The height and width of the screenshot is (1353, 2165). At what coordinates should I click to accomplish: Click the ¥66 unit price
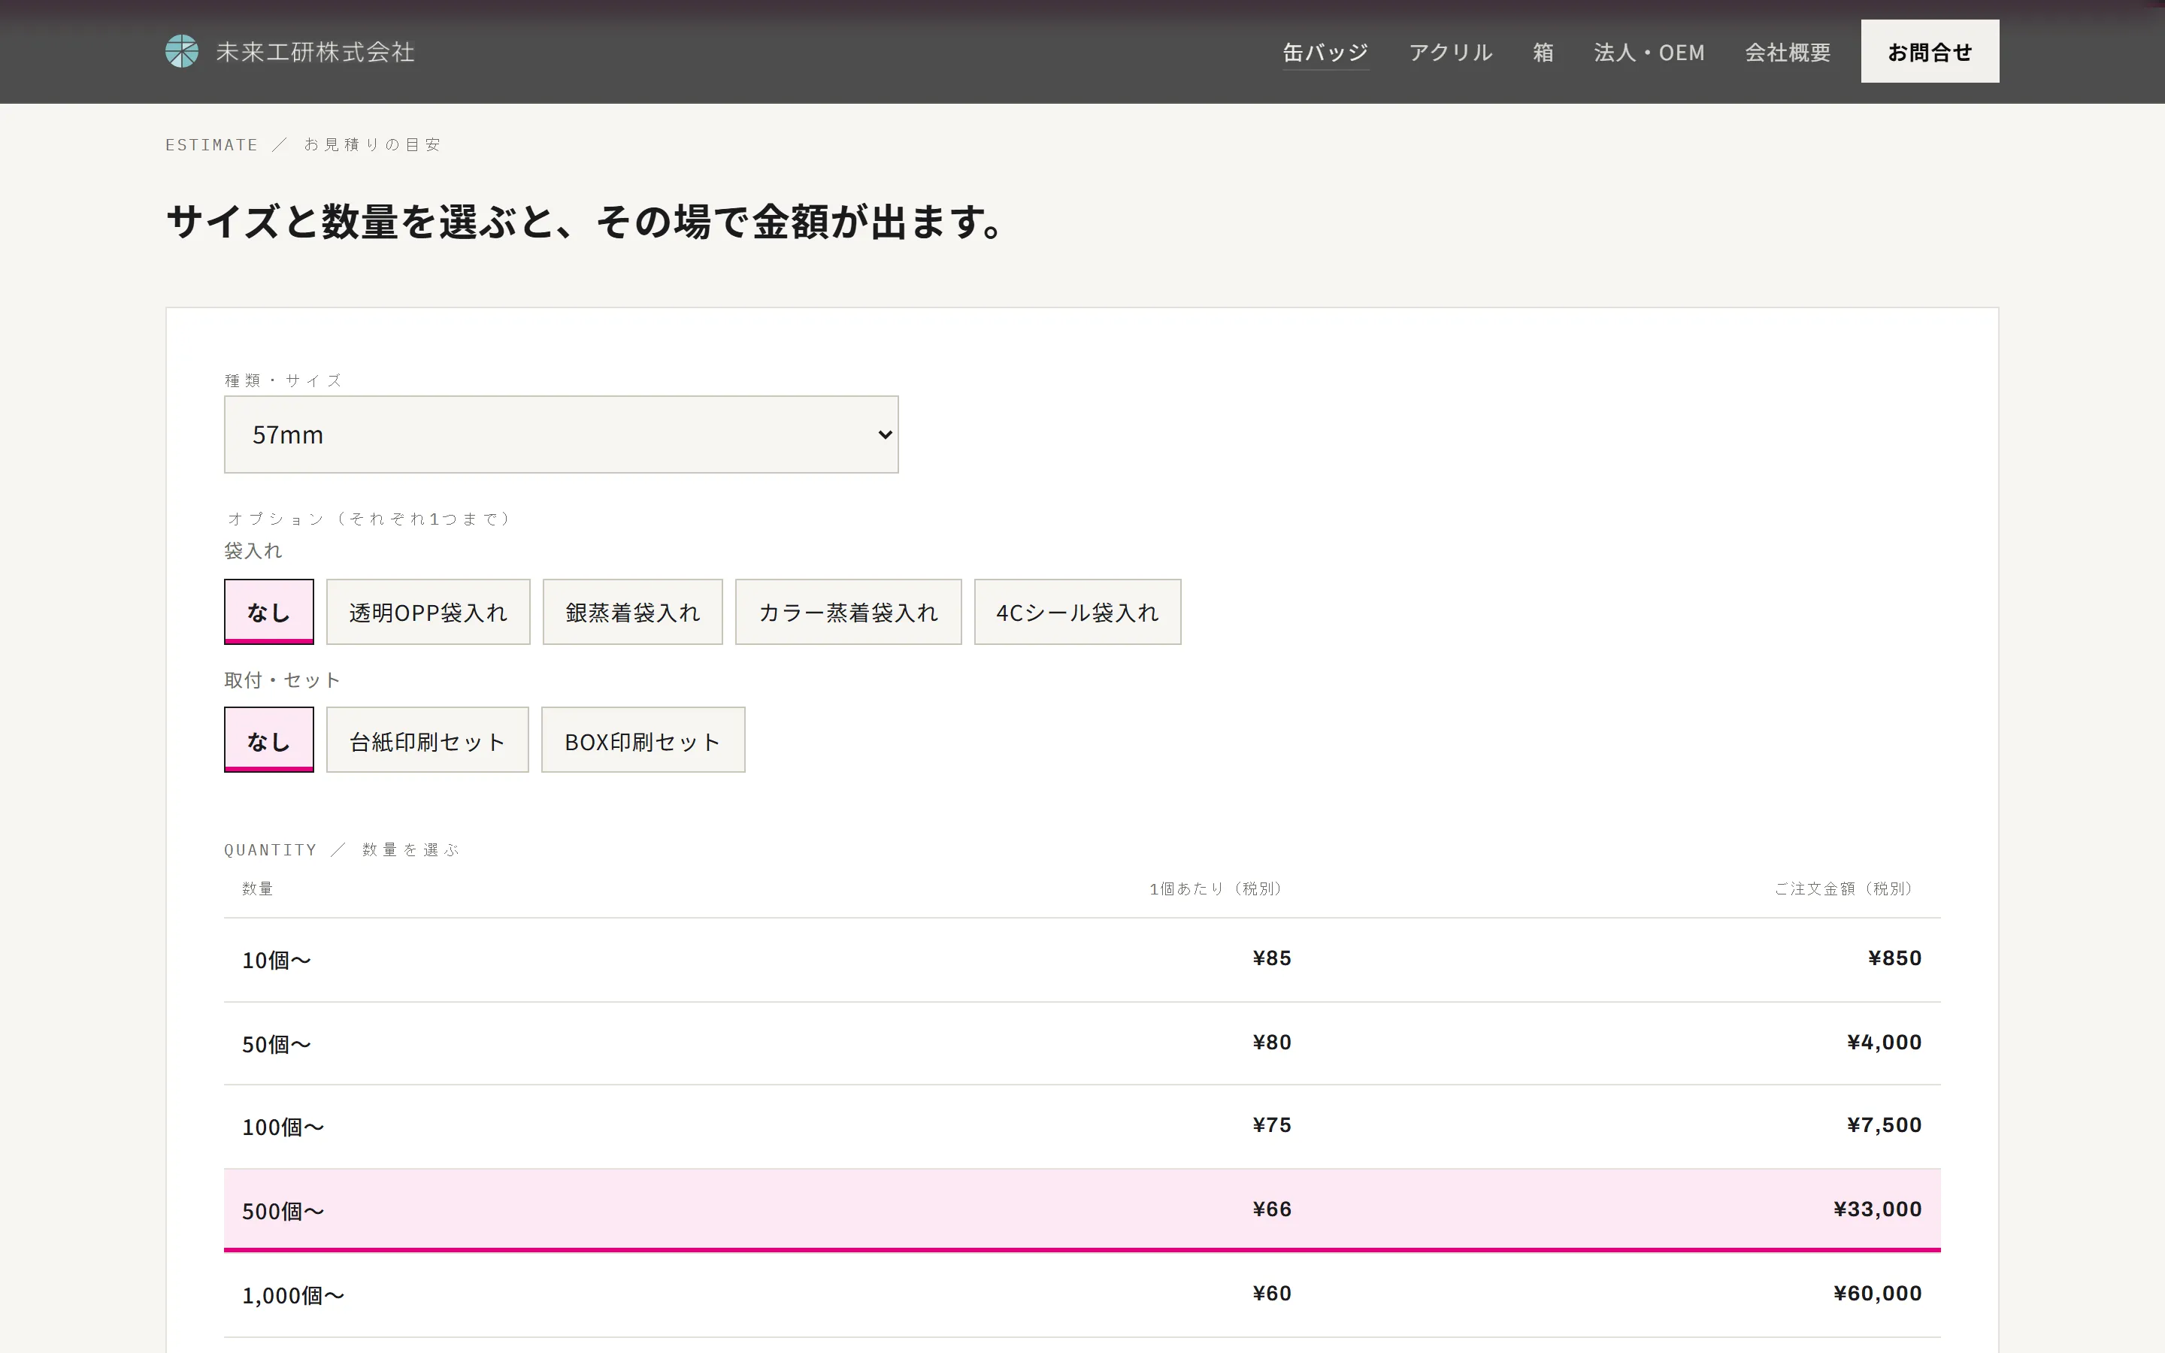pyautogui.click(x=1271, y=1209)
